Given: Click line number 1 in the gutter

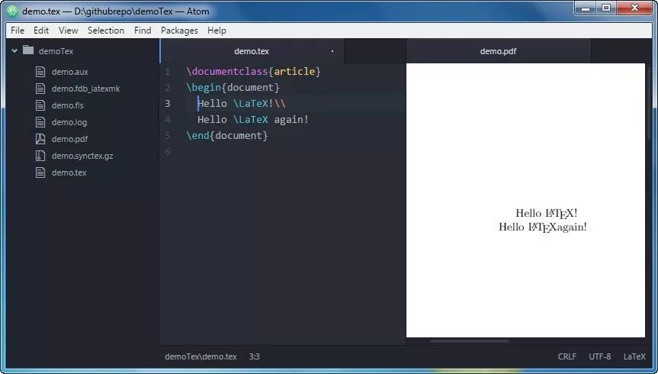Looking at the screenshot, I should 168,72.
